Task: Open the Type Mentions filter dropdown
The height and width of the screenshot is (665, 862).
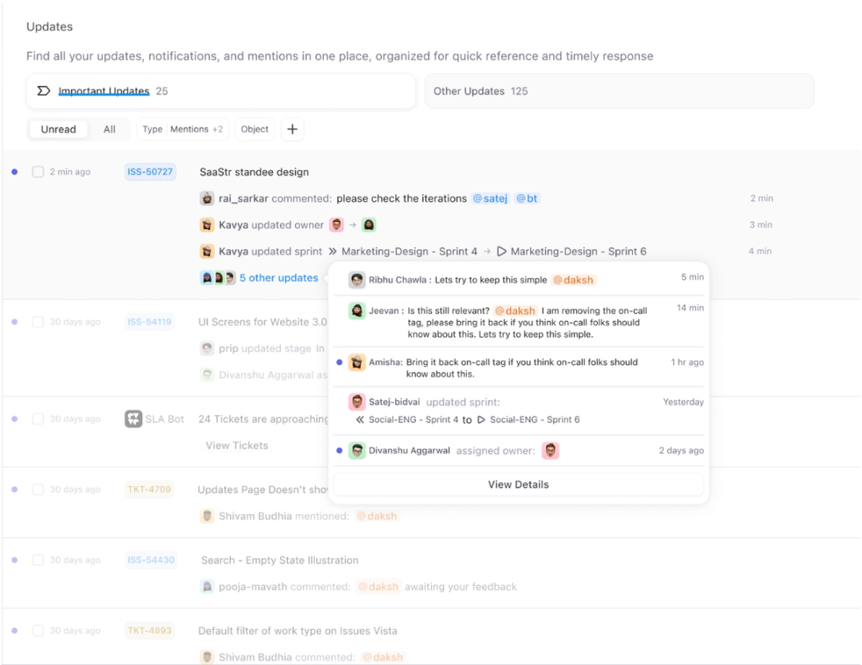Action: pyautogui.click(x=182, y=129)
